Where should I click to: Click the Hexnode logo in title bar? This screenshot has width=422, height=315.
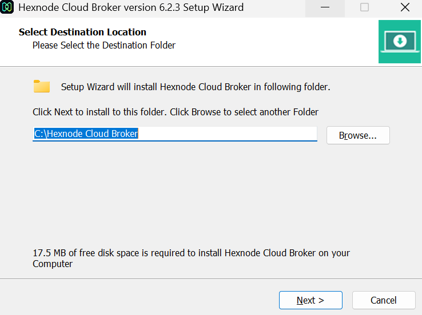(x=7, y=7)
